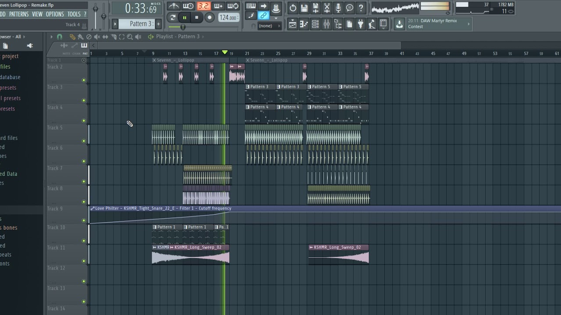
Task: Open the PATTERNS menu
Action: (x=19, y=14)
